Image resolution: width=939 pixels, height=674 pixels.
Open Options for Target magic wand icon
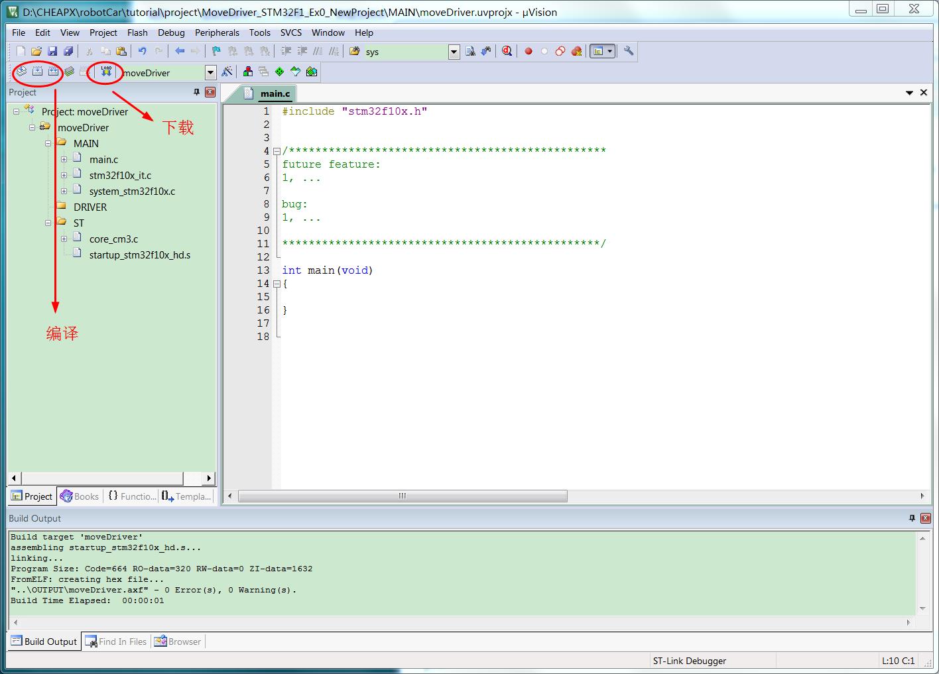227,72
